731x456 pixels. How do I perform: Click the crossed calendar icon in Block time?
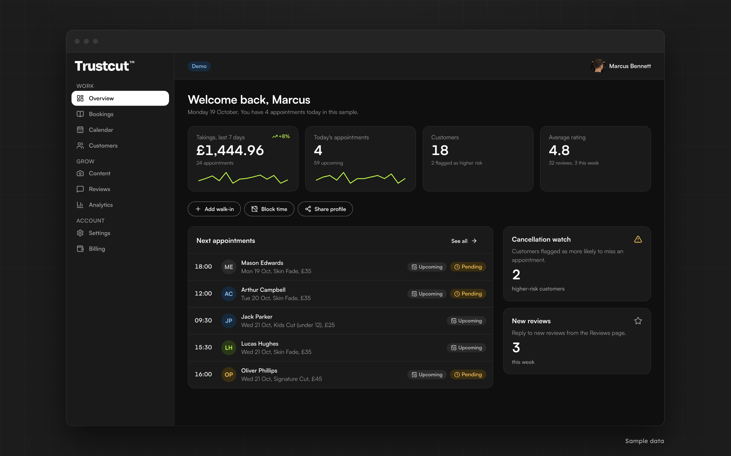(x=255, y=209)
